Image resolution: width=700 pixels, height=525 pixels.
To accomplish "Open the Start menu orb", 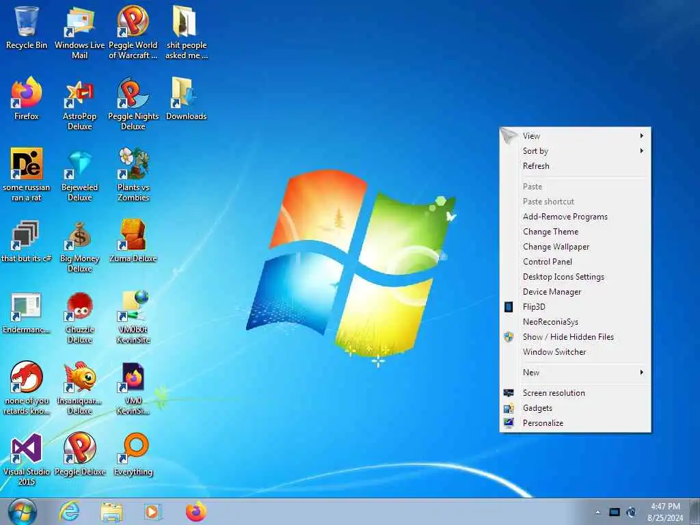I will click(x=23, y=512).
